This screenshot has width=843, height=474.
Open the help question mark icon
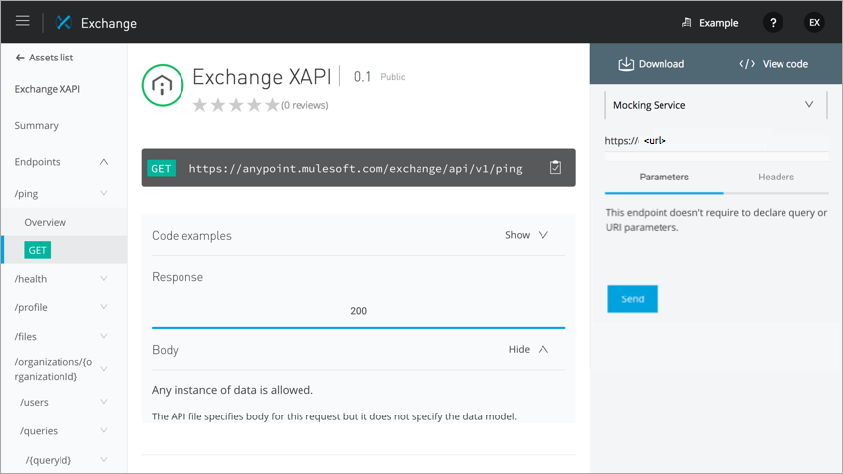coord(773,23)
